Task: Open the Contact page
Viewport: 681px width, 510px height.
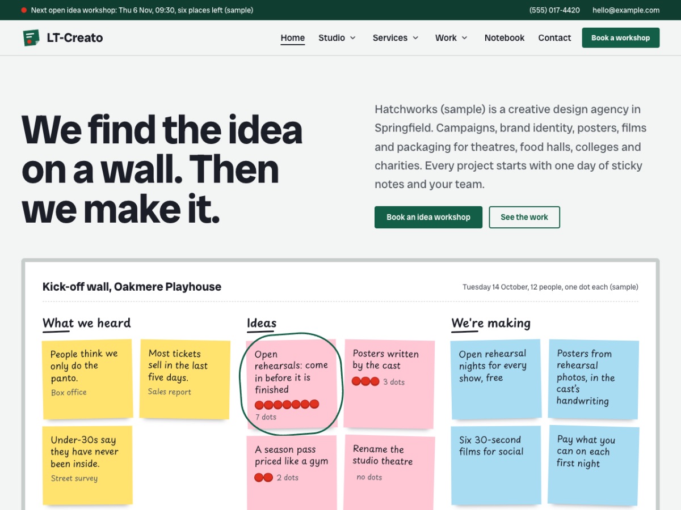Action: coord(554,38)
